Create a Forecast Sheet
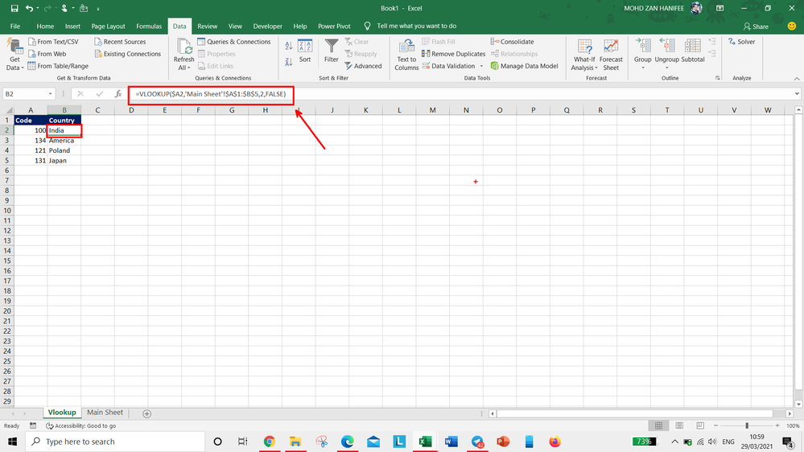The height and width of the screenshot is (452, 804). [611, 55]
